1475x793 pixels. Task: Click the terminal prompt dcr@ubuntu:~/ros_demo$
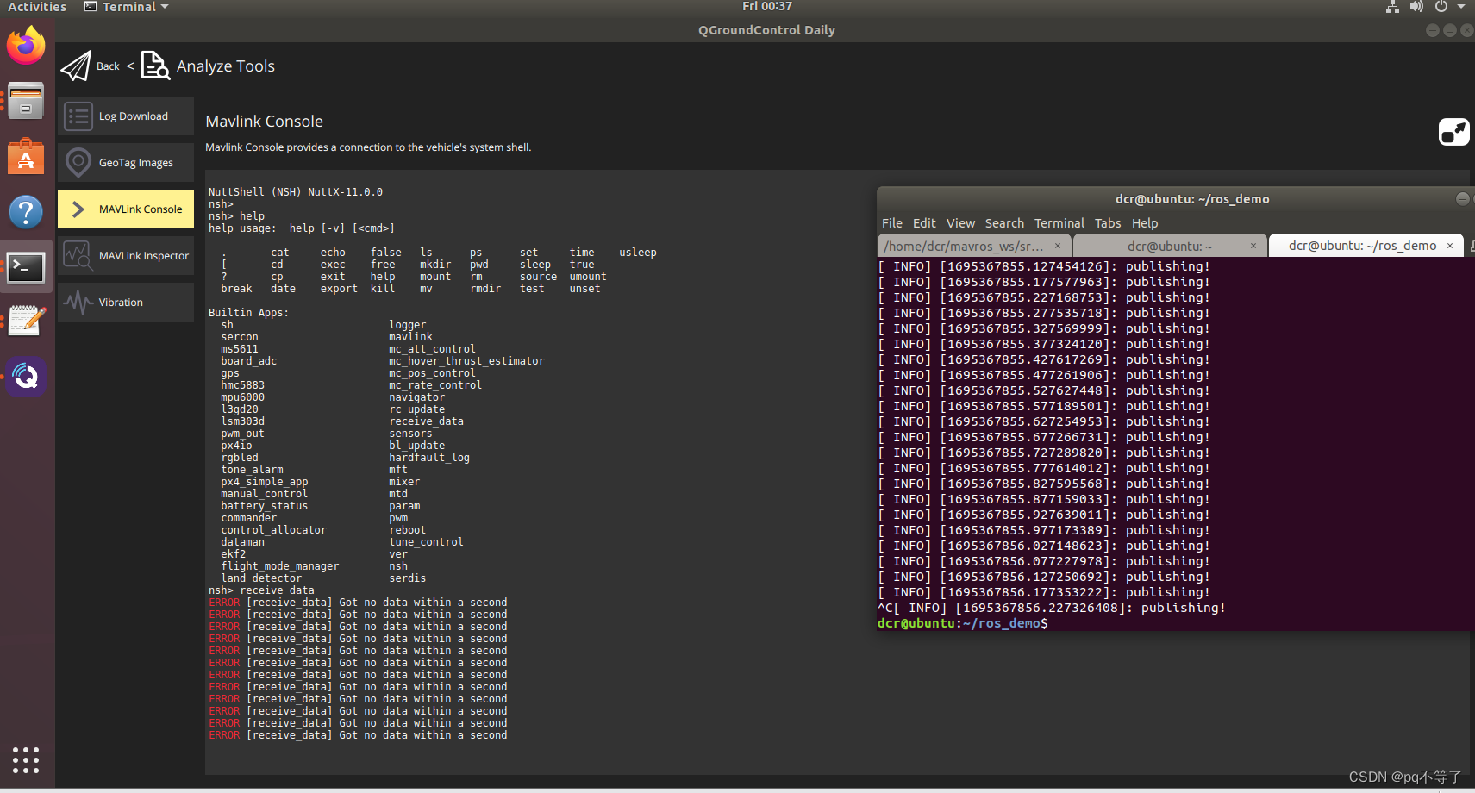962,623
